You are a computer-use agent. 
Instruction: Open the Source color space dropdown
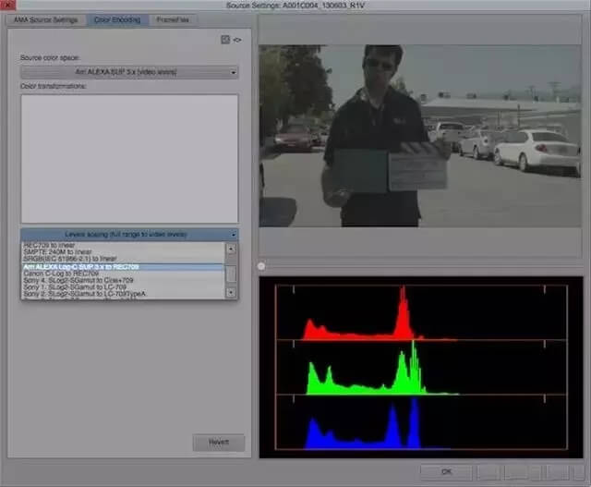(129, 72)
